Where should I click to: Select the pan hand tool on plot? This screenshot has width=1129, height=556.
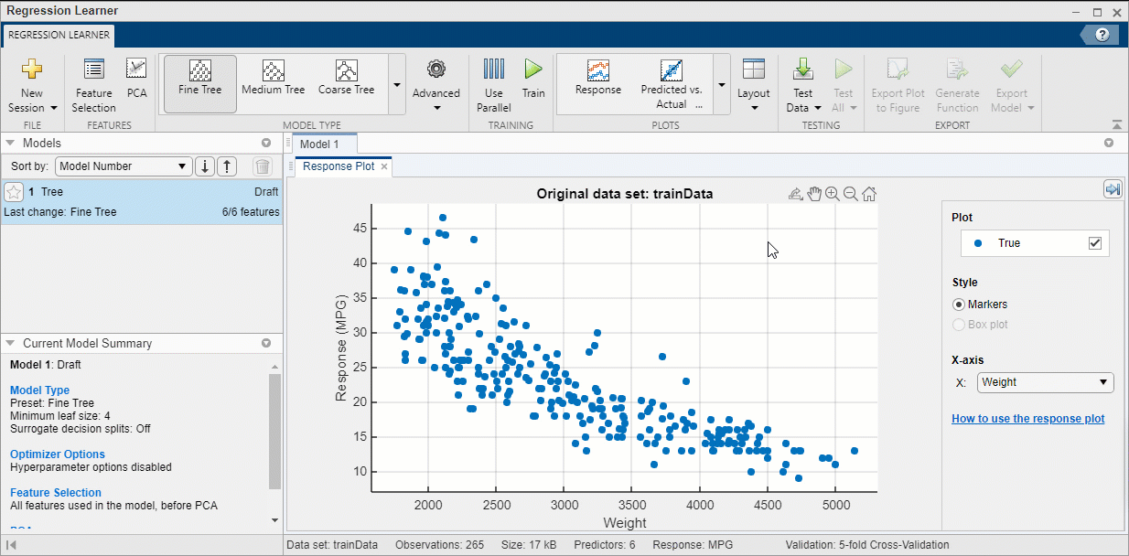pyautogui.click(x=813, y=194)
